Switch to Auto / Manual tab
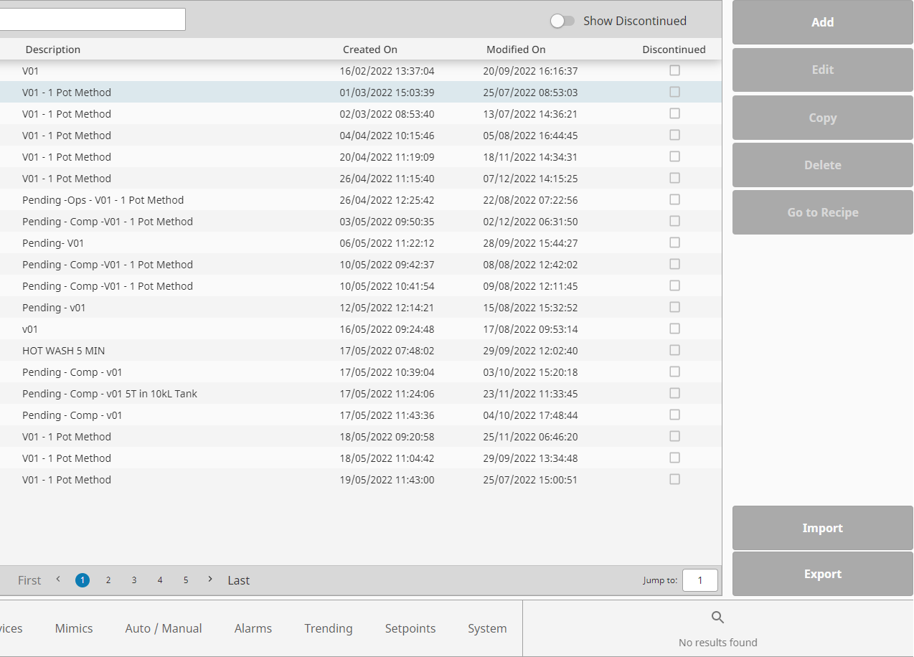The width and height of the screenshot is (914, 657). [164, 628]
